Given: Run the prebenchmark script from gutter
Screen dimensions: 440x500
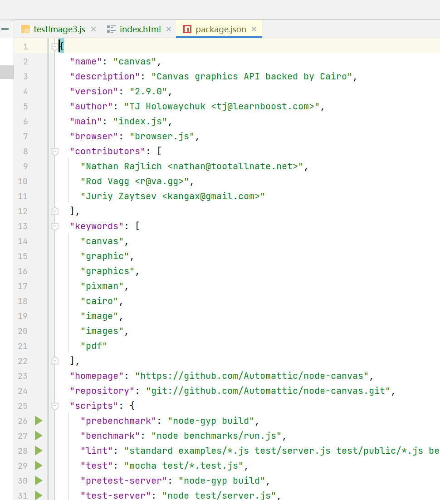Looking at the screenshot, I should pos(39,421).
